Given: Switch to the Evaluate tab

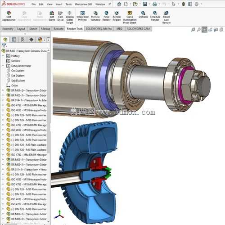Looking at the screenshot, I should pyautogui.click(x=58, y=29).
